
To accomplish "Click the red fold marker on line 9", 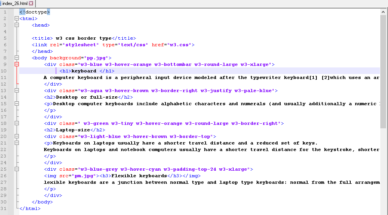I will click(17, 64).
